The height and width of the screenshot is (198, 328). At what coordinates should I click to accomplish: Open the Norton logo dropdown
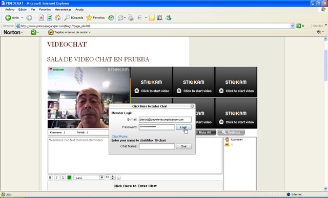coord(13,32)
